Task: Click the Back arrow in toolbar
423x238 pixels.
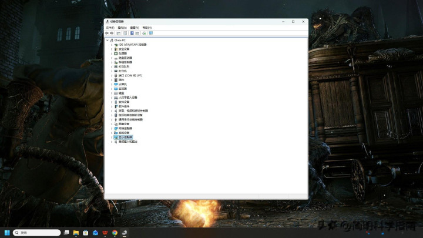Action: [x=107, y=33]
